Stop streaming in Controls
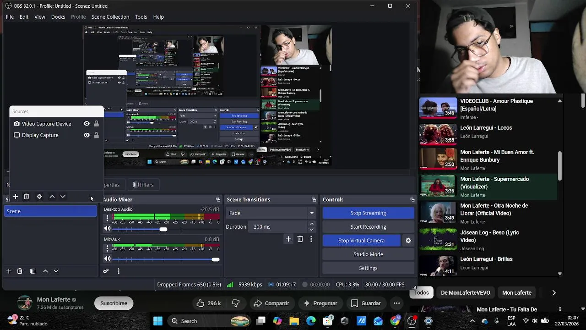 pyautogui.click(x=368, y=213)
